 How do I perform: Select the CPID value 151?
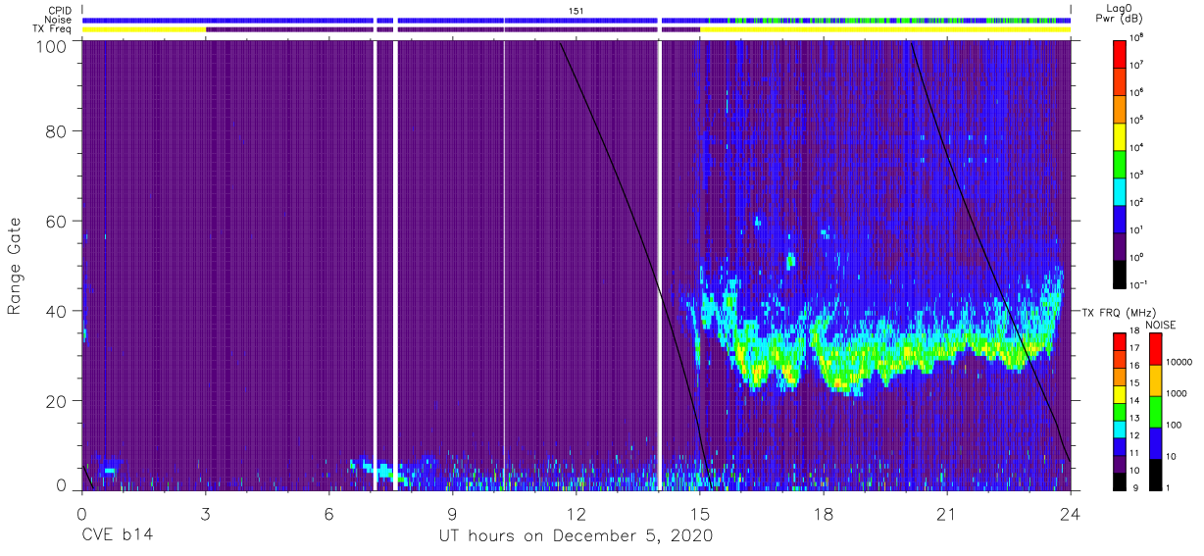[x=577, y=11]
